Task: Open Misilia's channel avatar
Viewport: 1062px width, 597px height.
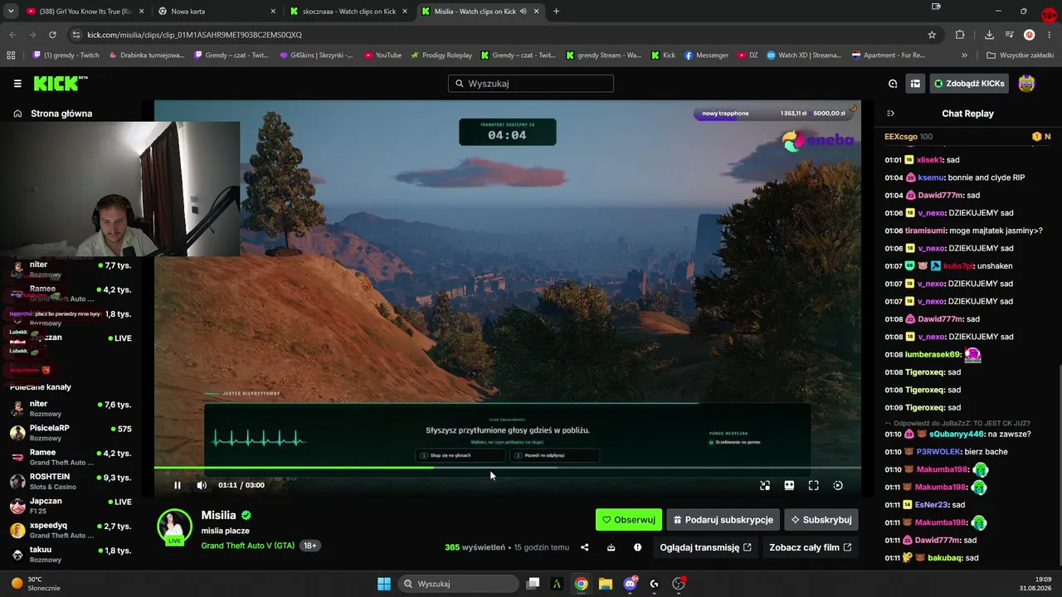Action: coord(174,527)
